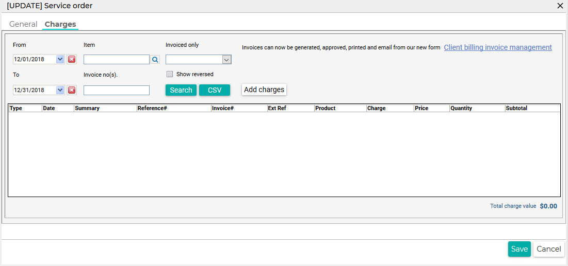568x266 pixels.
Task: Open the From date picker dropdown
Action: (x=60, y=59)
